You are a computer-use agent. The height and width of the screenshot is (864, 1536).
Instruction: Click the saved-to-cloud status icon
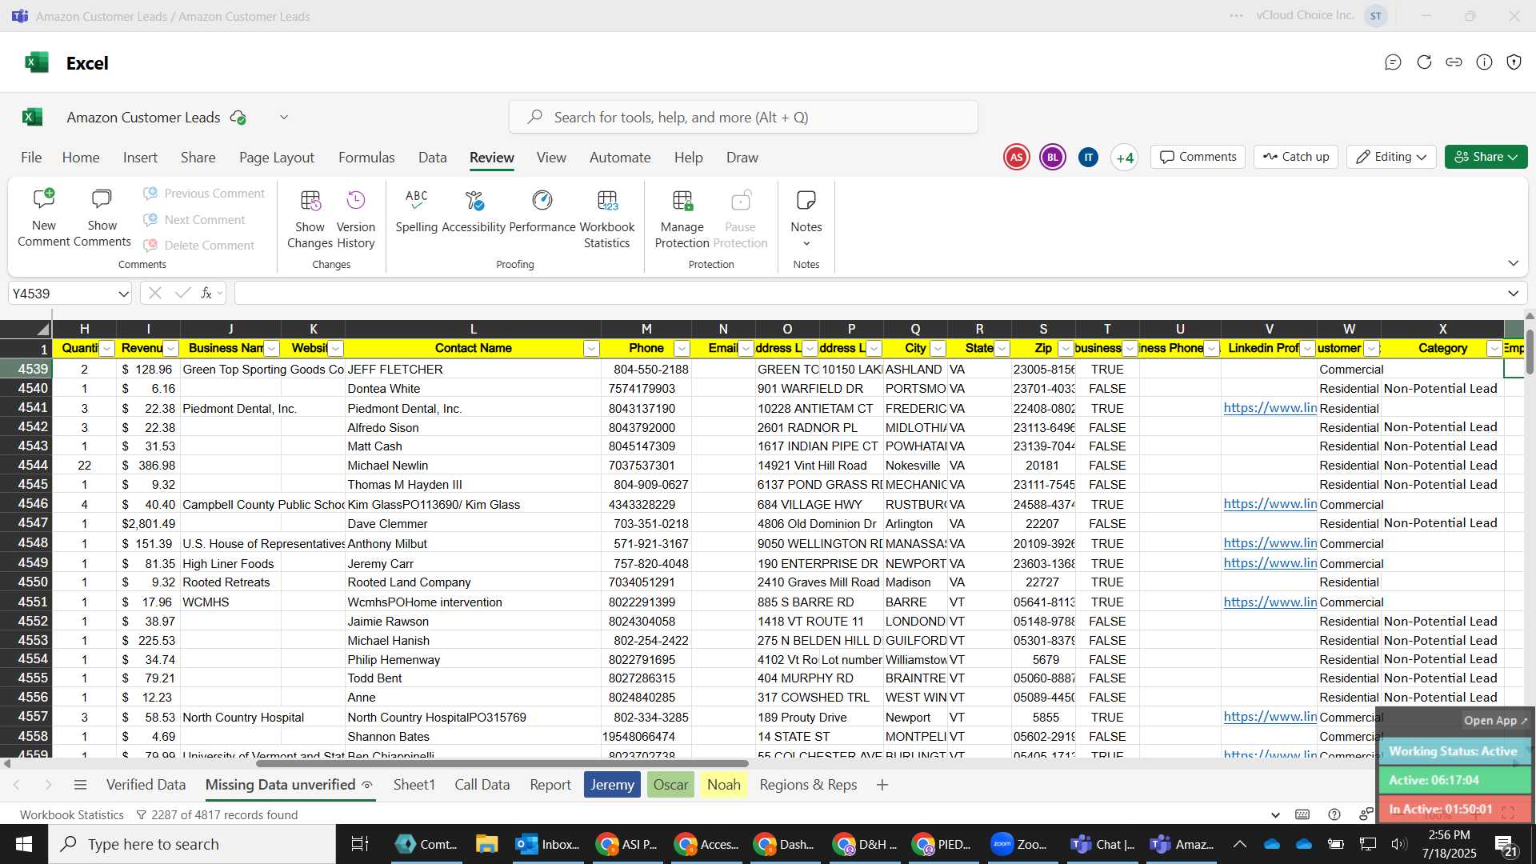click(x=238, y=118)
